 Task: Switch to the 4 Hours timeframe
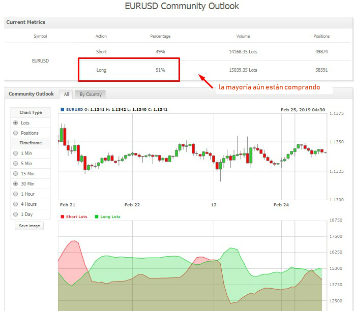(x=16, y=204)
